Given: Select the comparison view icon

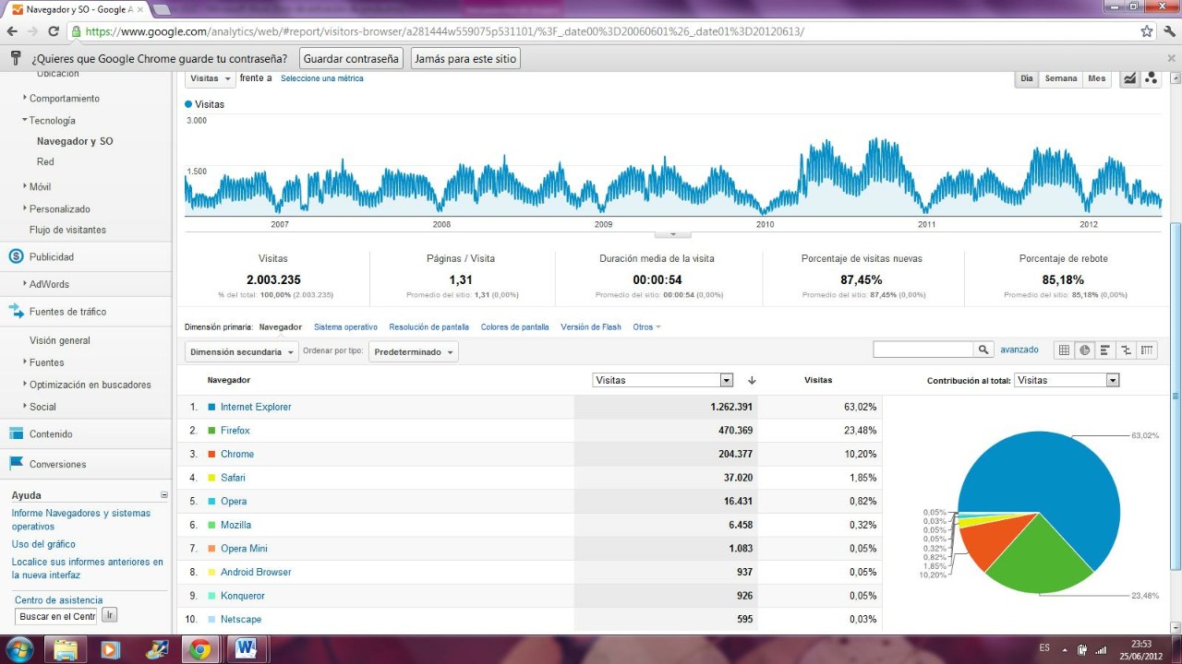Looking at the screenshot, I should pyautogui.click(x=1126, y=350).
